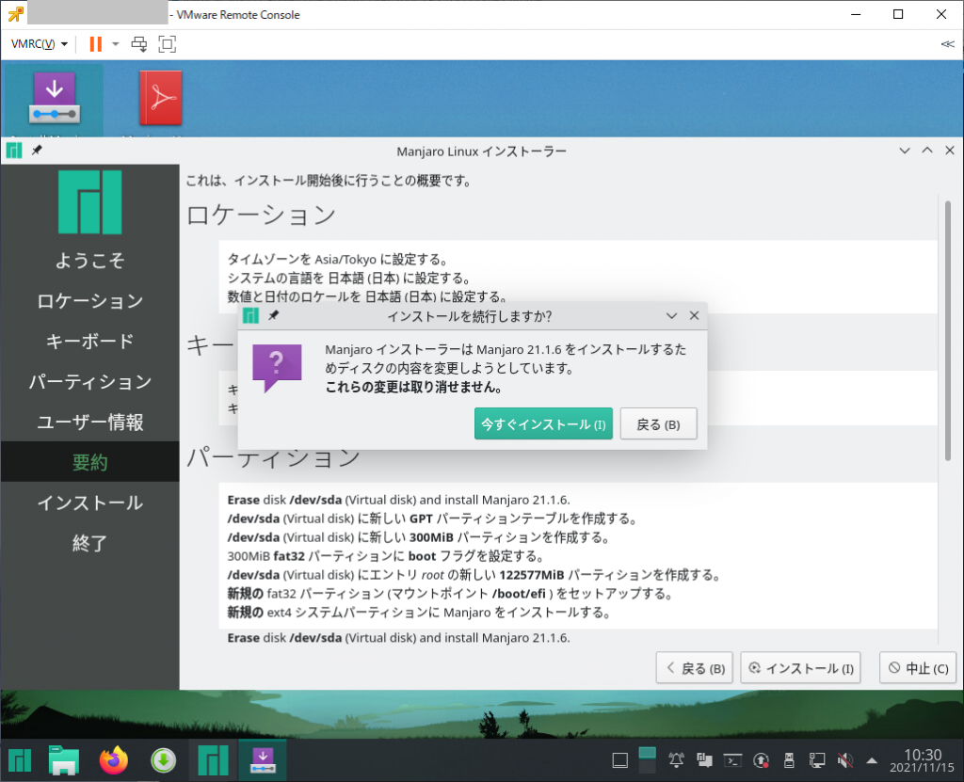
Task: Collapse the VMRC toolbar with the double chevron
Action: (947, 44)
